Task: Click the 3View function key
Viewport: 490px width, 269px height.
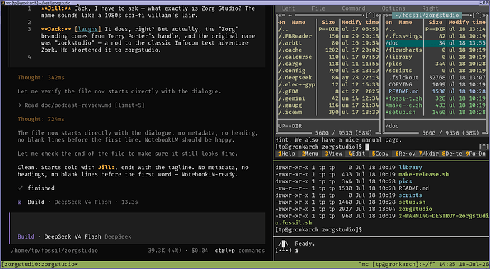Action: [x=333, y=154]
